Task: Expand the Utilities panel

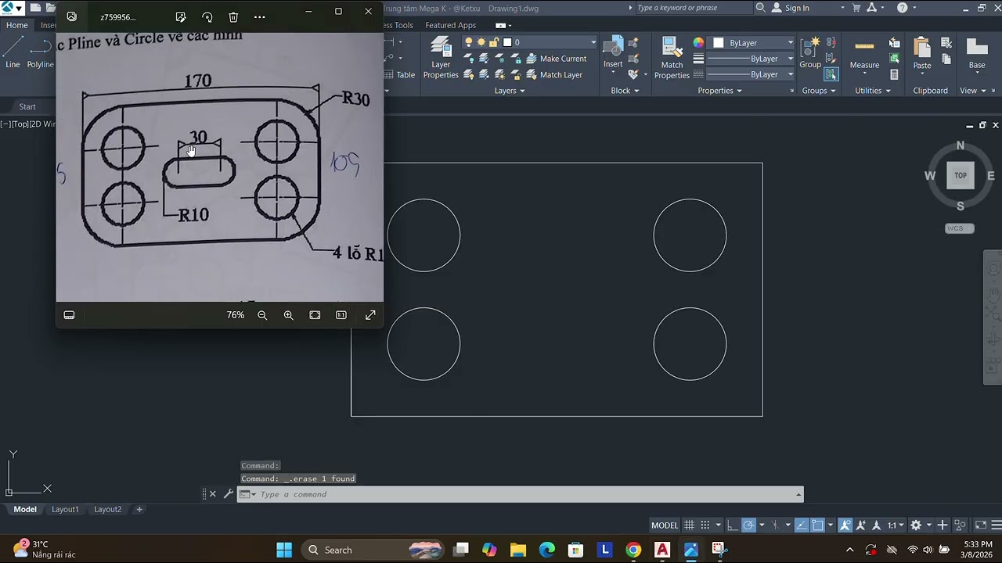Action: 873,91
